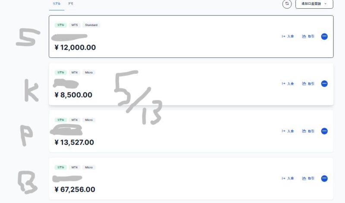
Task: Click 入金 deposit on the ¥12,000.00 account
Action: pyautogui.click(x=288, y=36)
